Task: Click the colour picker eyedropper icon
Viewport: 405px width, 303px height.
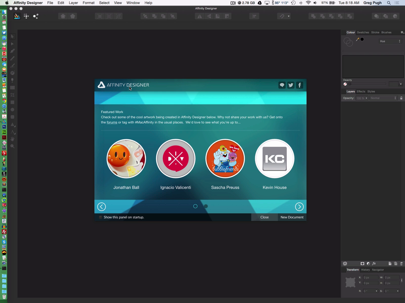Action: pyautogui.click(x=357, y=39)
